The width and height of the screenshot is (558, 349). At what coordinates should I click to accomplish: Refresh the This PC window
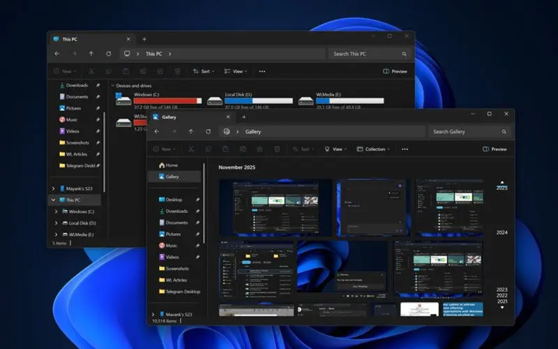tap(109, 54)
